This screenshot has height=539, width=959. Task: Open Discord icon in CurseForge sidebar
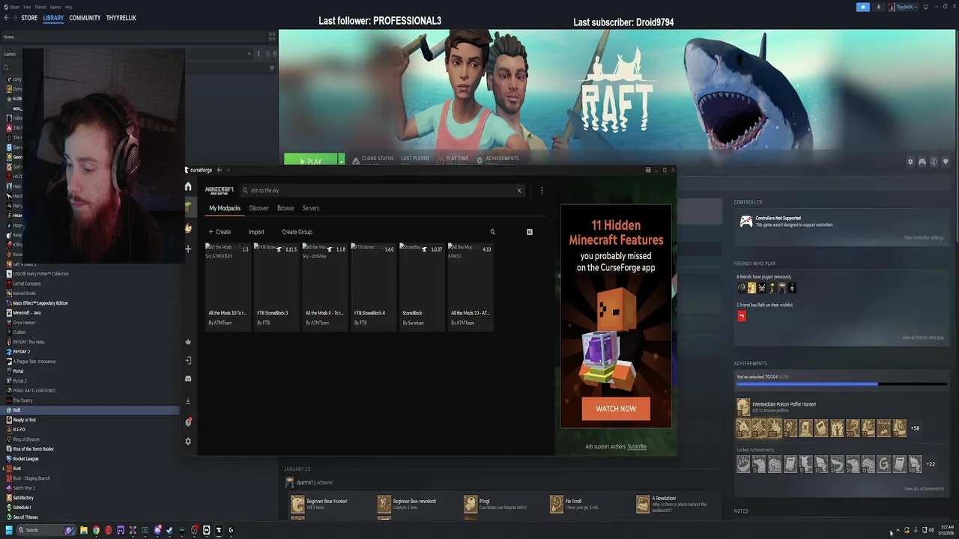point(188,379)
